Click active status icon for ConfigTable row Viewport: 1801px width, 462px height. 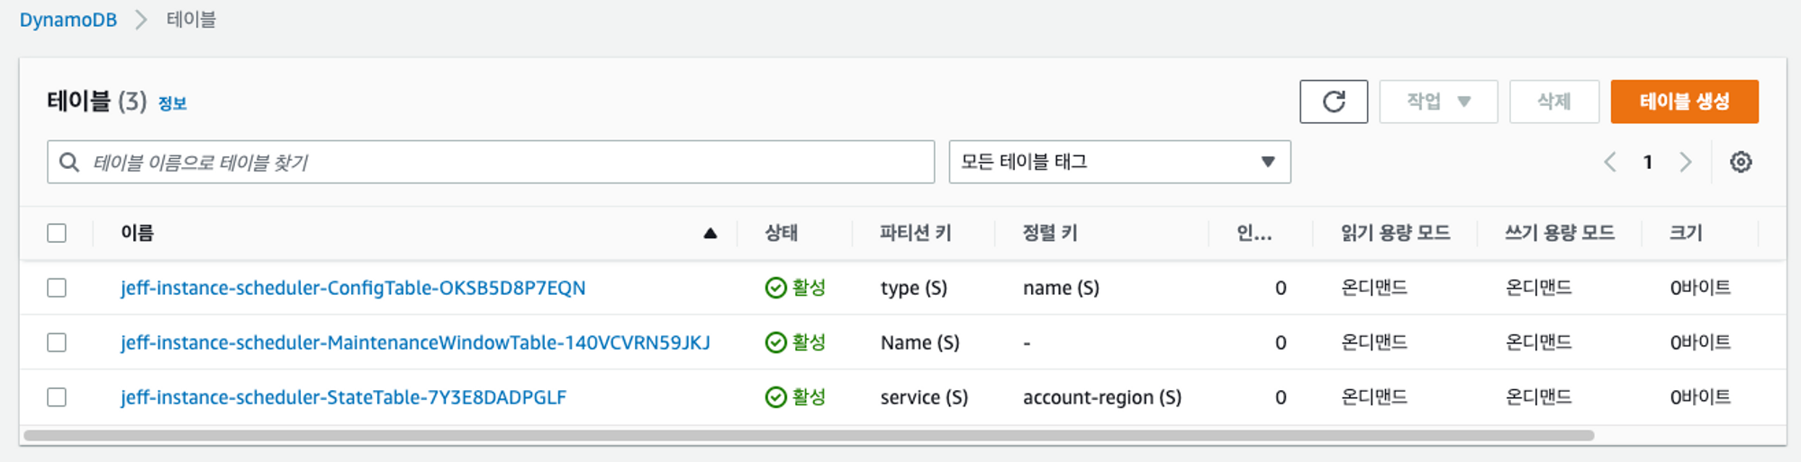click(x=775, y=288)
